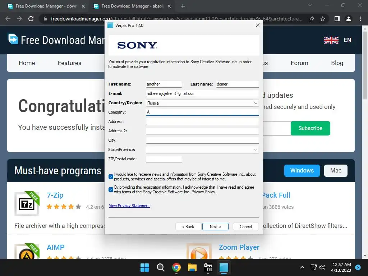
Task: Open the Country/Region dropdown
Action: pyautogui.click(x=202, y=103)
